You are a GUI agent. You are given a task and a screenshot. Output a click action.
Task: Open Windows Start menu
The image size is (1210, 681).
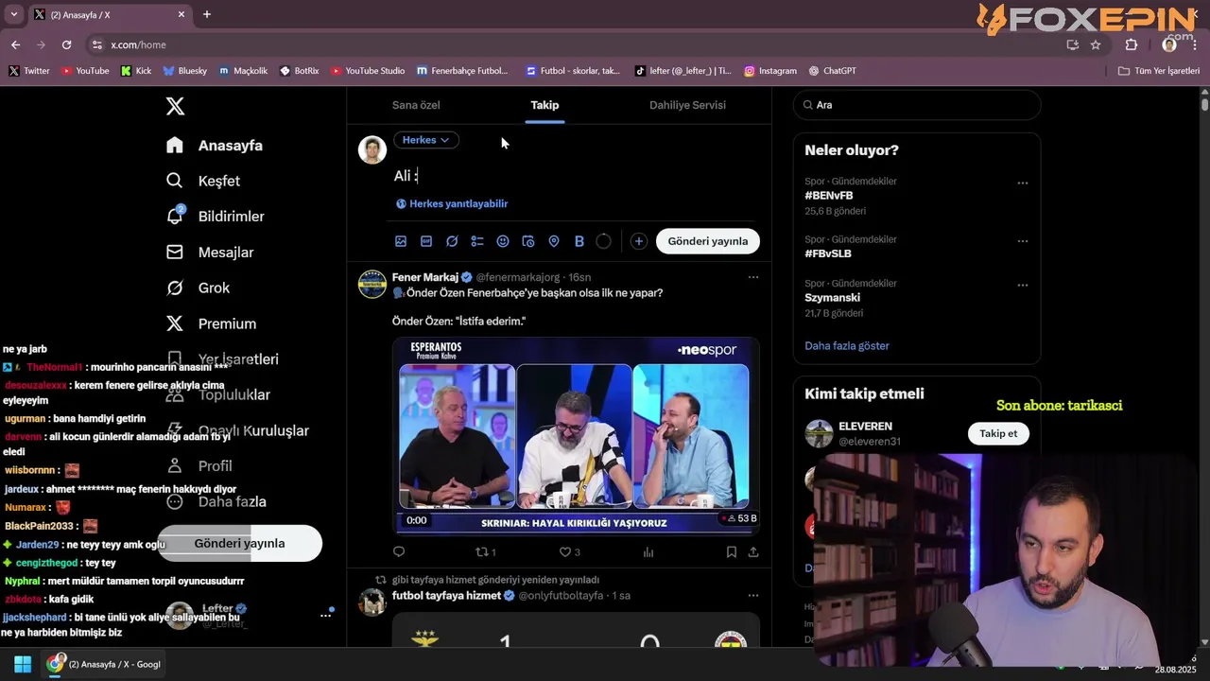pos(23,664)
